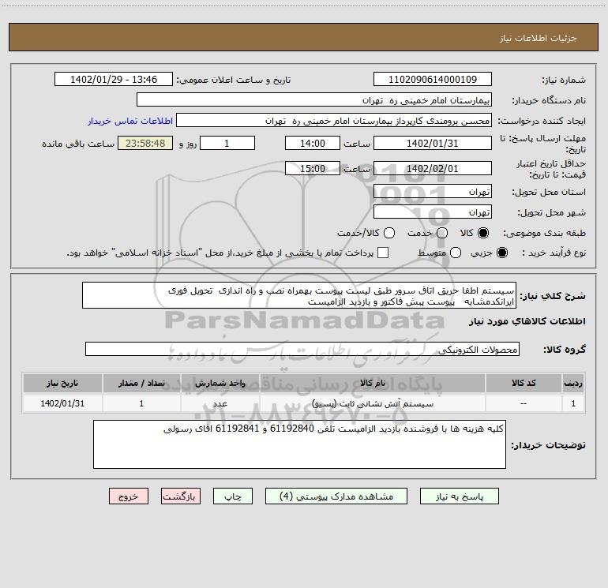
Task: Click the شرح کلی نیاز description box
Action: tap(299, 295)
